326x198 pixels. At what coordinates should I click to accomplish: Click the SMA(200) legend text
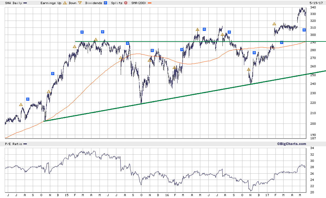click(x=139, y=3)
